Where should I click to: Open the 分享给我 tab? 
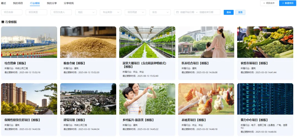point(69,3)
